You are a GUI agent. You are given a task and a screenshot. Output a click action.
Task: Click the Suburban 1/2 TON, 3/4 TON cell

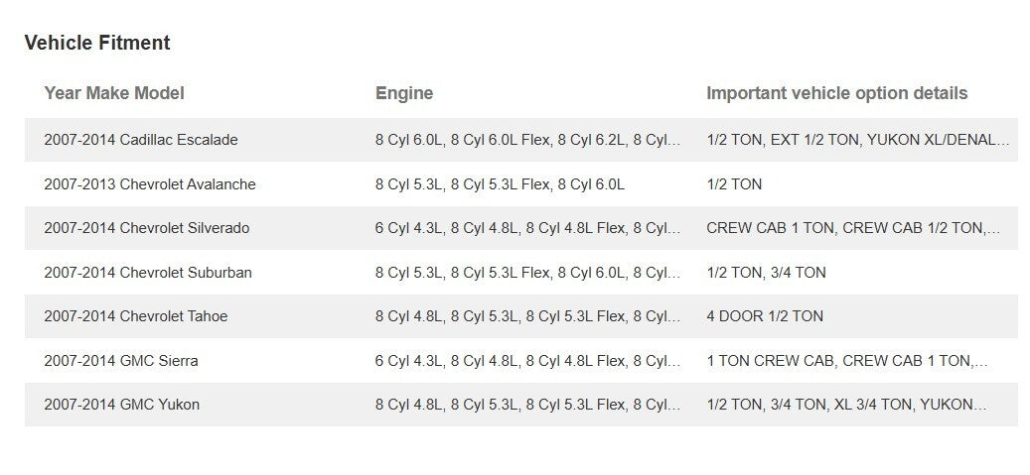(x=766, y=273)
